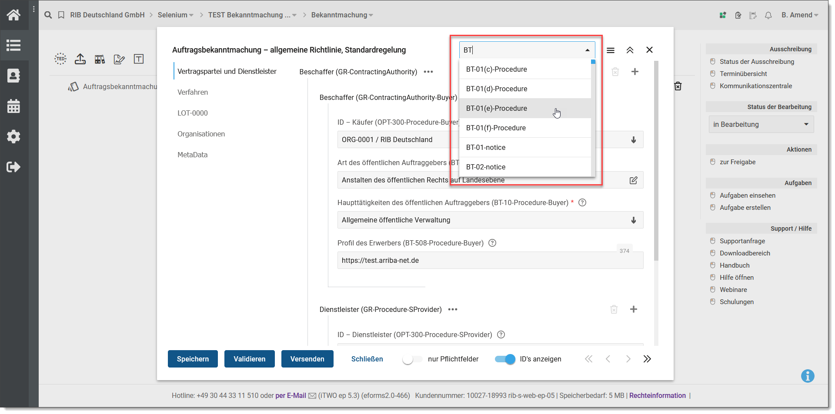This screenshot has width=835, height=414.
Task: Show help for Profil des Erwerbers
Action: (492, 243)
